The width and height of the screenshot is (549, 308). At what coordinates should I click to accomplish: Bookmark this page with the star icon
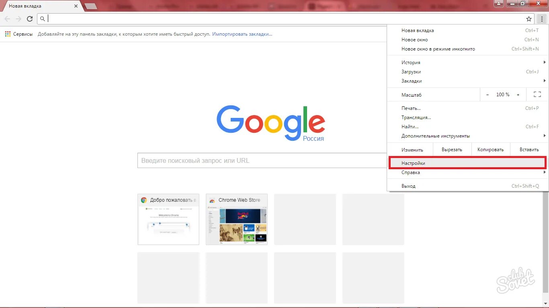[529, 19]
